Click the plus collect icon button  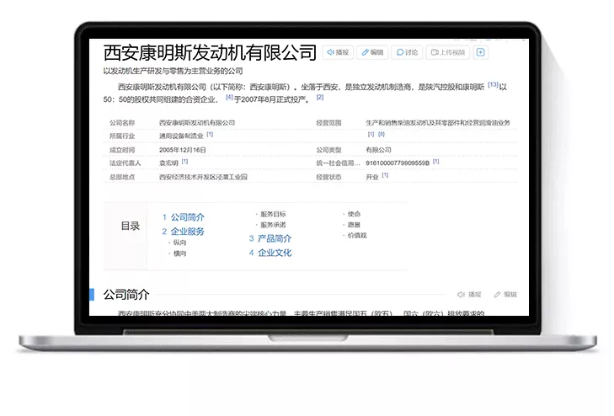pyautogui.click(x=480, y=52)
